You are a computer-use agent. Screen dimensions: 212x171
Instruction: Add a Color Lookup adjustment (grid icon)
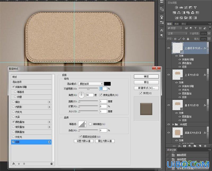click(197, 13)
